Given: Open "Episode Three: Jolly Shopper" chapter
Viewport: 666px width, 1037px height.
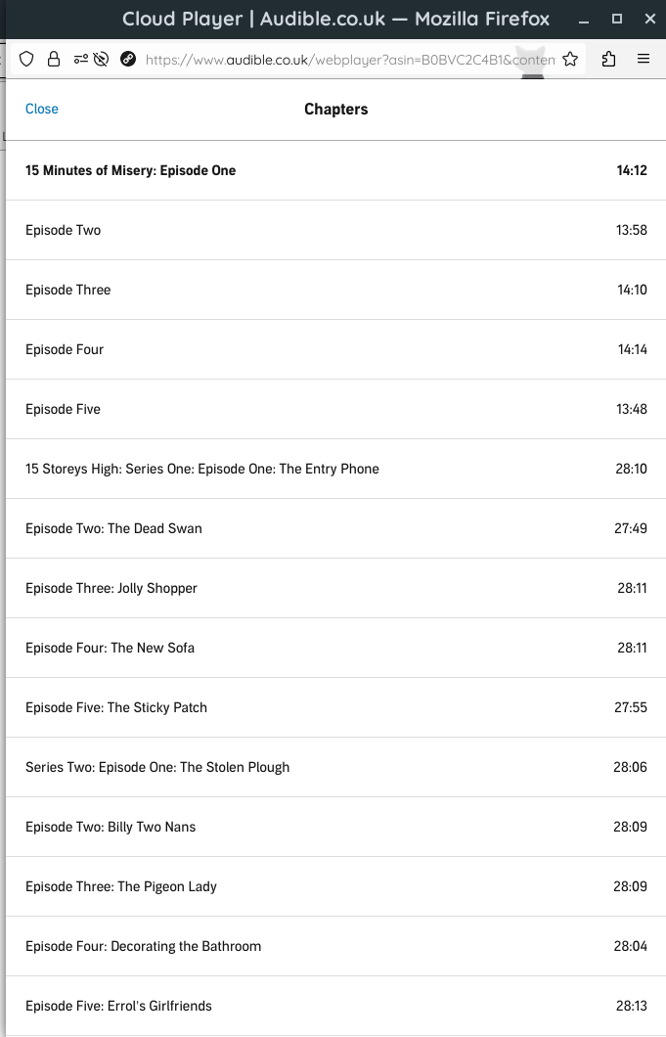Looking at the screenshot, I should (x=333, y=587).
